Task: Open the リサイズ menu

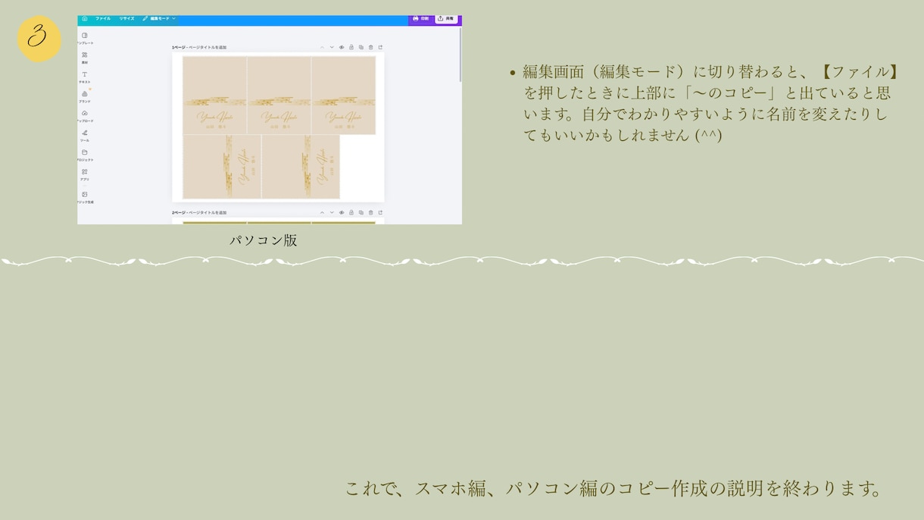Action: tap(126, 18)
